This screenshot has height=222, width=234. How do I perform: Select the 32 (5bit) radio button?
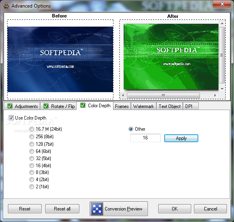pyautogui.click(x=32, y=158)
